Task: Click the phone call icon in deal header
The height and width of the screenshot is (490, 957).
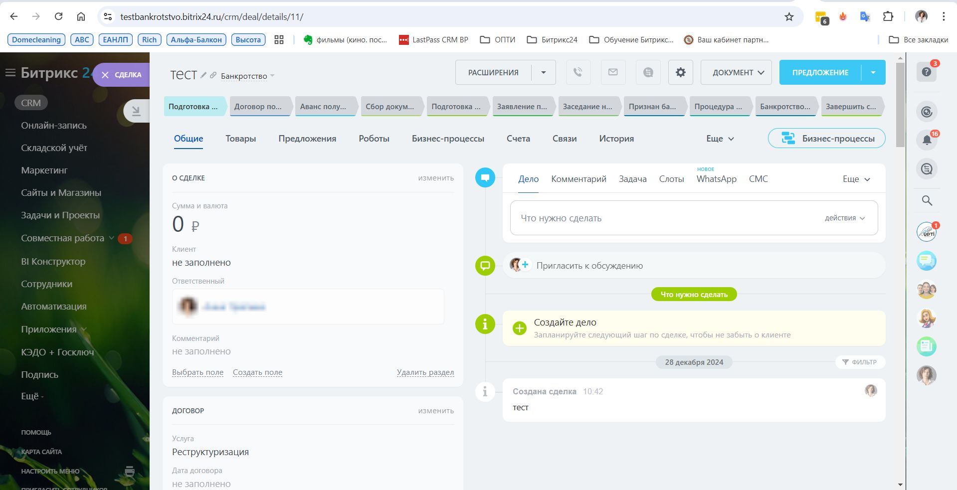Action: 578,72
